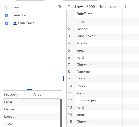This screenshot has height=127, width=139.
Task: Click the cell containing 'Eagle'
Action: tap(99, 79)
